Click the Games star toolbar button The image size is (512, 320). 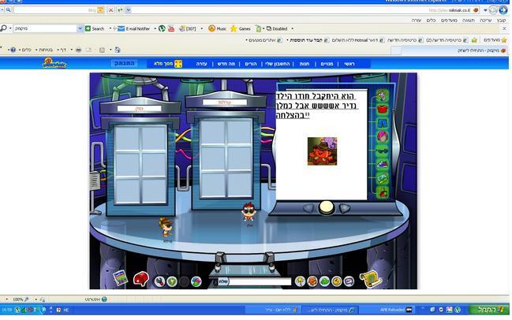(x=241, y=28)
